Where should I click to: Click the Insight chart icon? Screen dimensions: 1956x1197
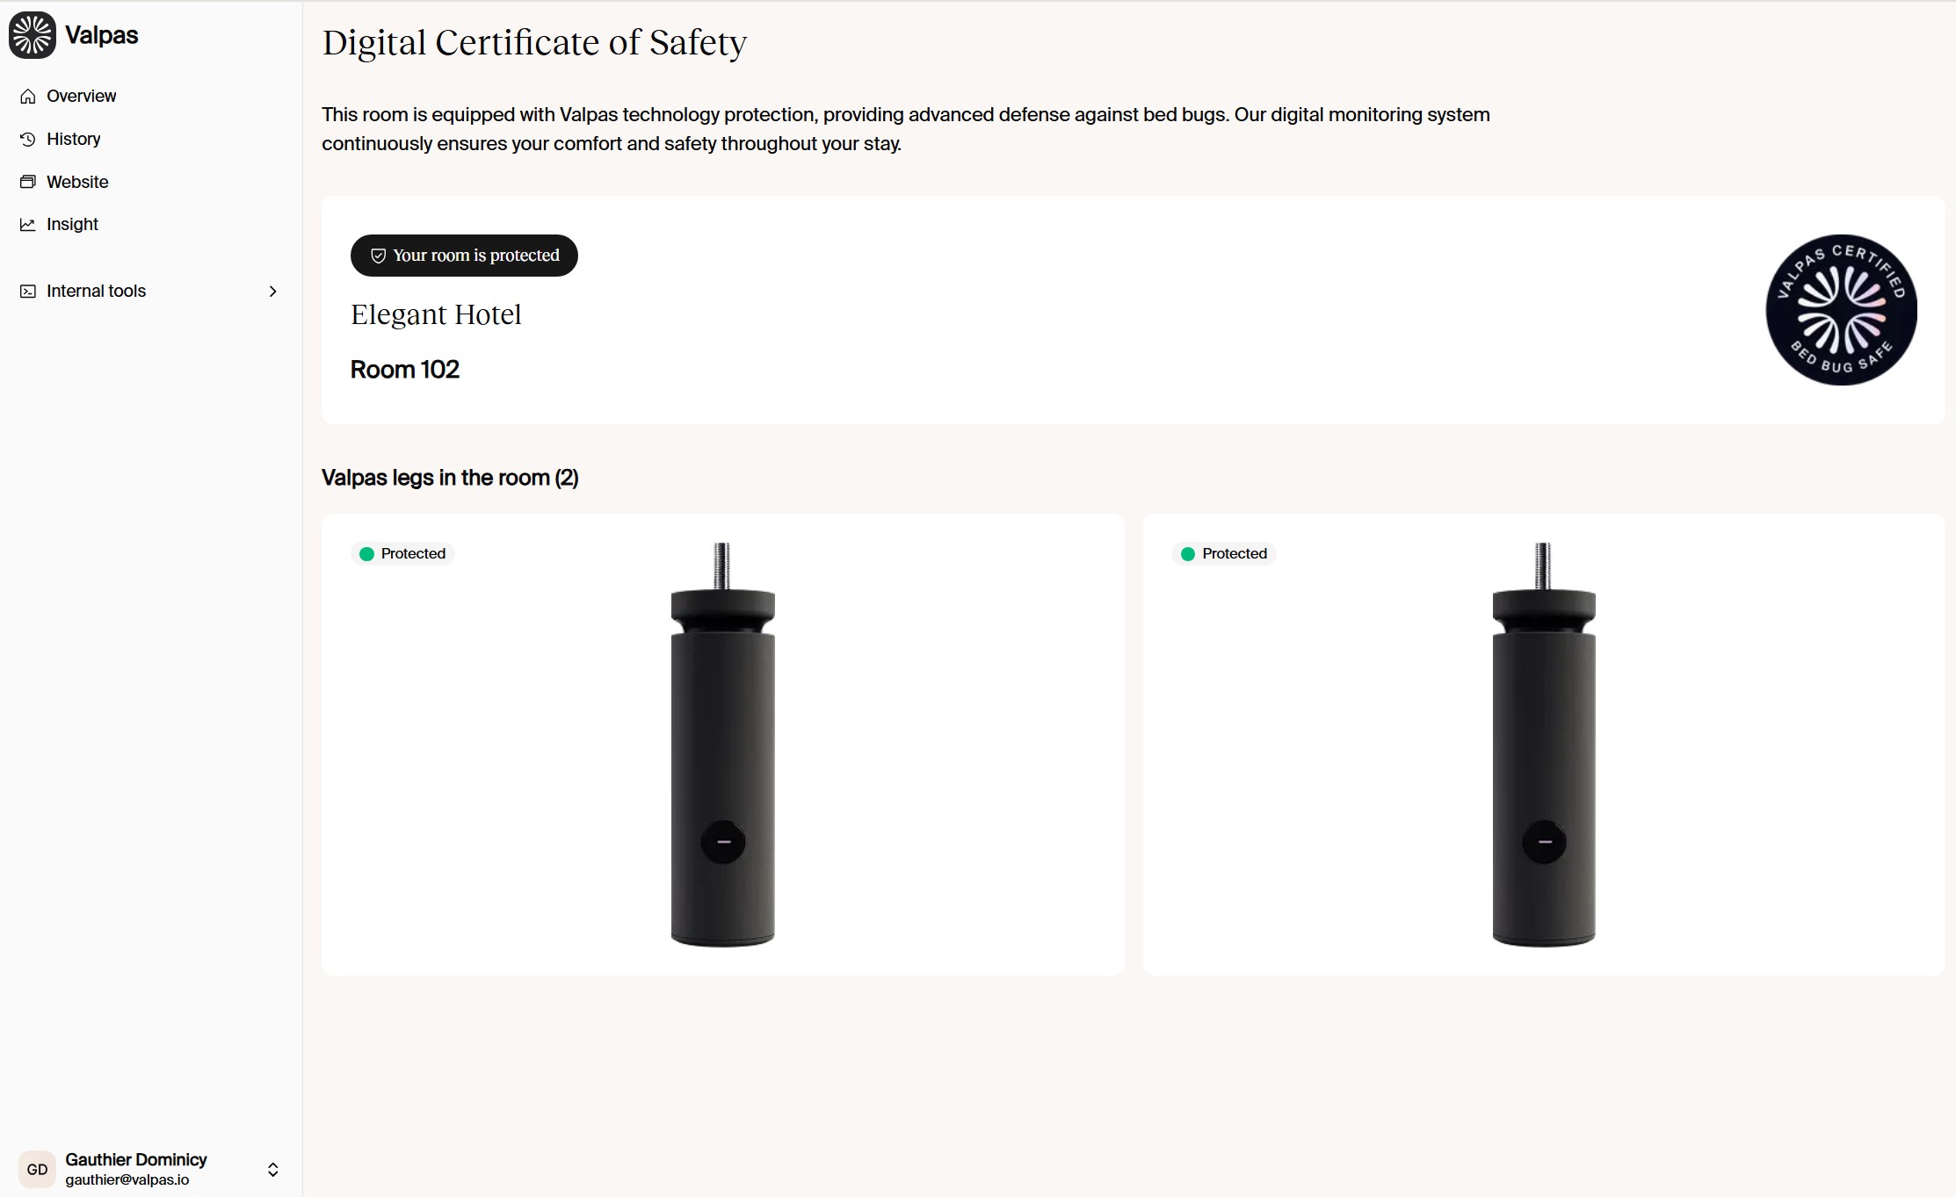coord(28,225)
